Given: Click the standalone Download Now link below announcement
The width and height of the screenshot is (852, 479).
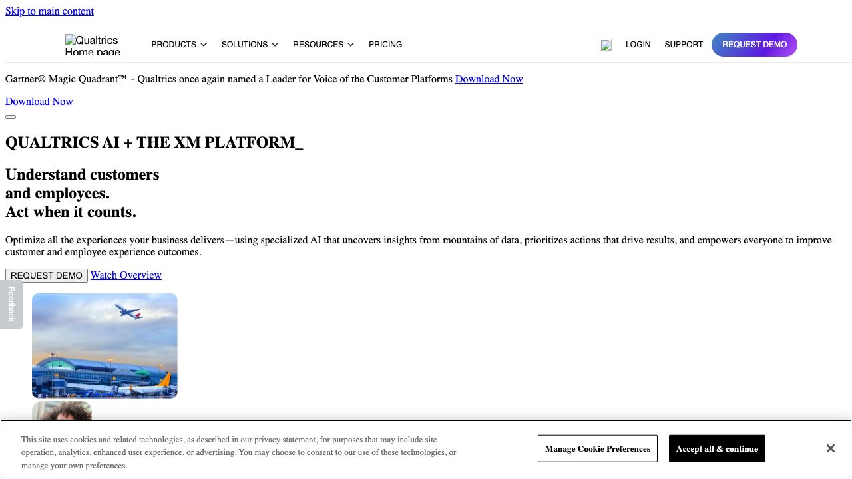Looking at the screenshot, I should coord(39,102).
